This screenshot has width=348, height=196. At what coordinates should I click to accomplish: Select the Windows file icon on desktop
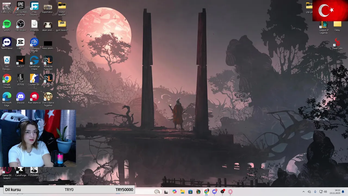tap(34, 26)
